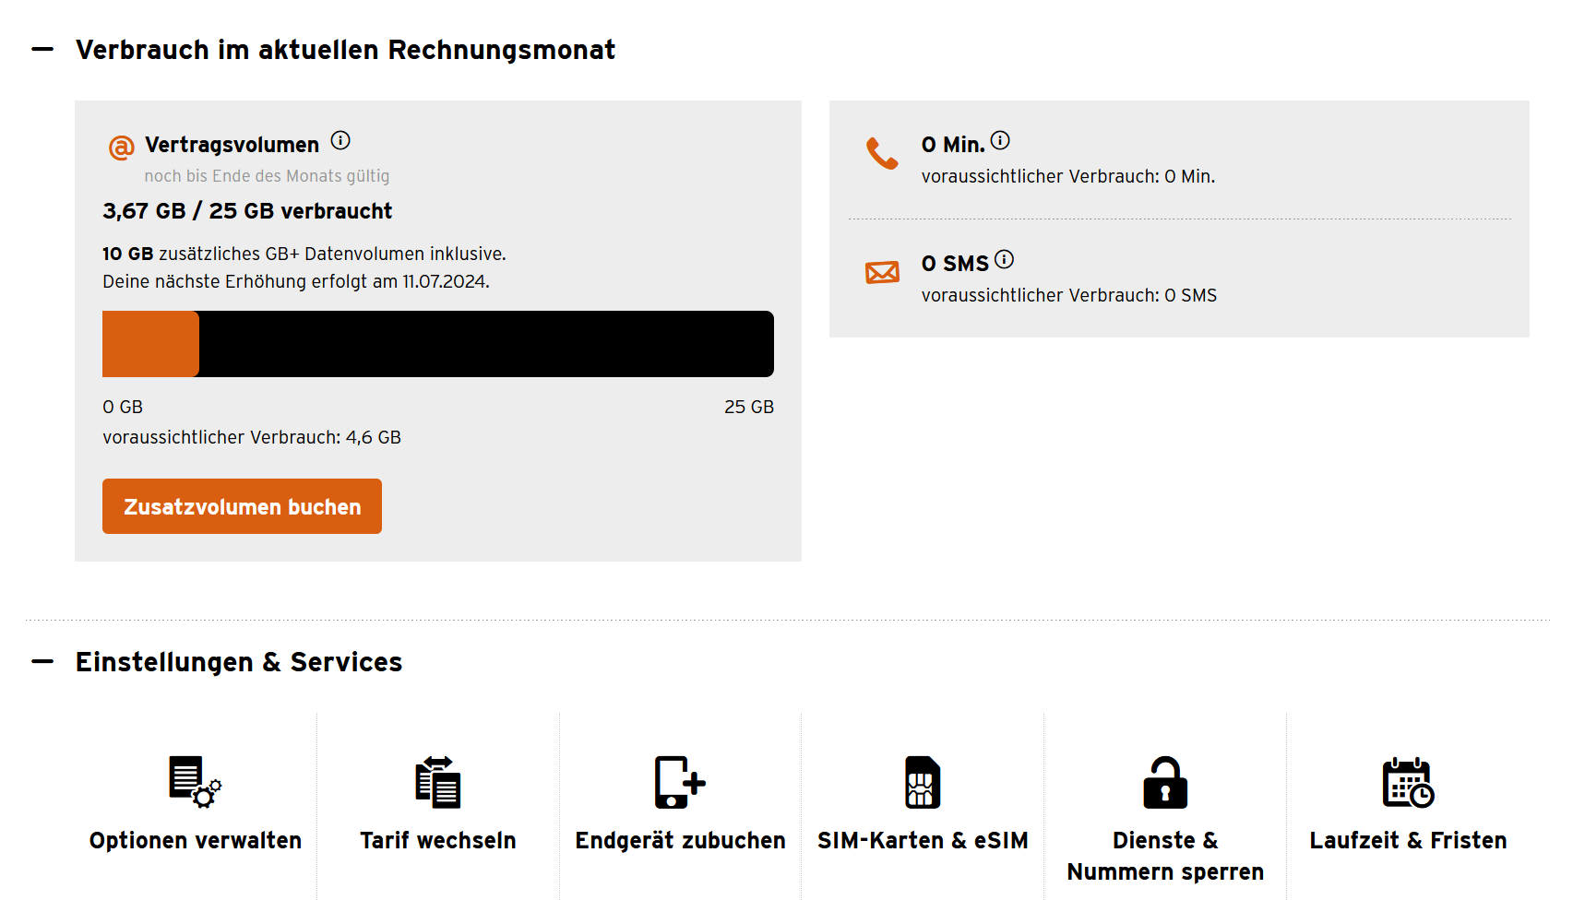Open the SIM-Karten & eSIM link
Screen dimensions: 1573x900
click(x=923, y=840)
